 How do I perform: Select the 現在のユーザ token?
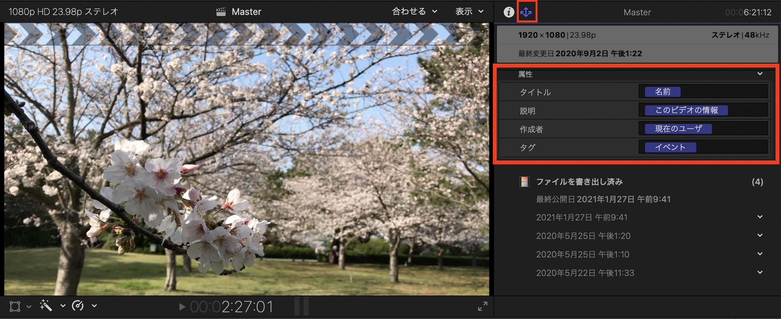coord(678,129)
